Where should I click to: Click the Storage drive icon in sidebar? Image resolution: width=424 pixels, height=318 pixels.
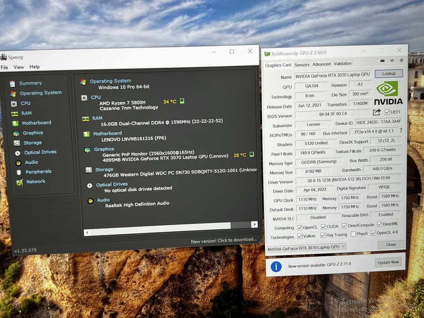coord(17,143)
